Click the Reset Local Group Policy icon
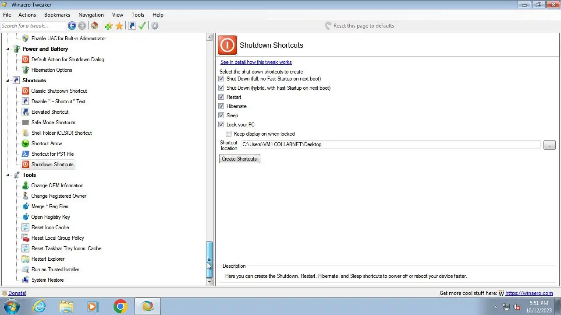The width and height of the screenshot is (561, 315). coord(25,238)
